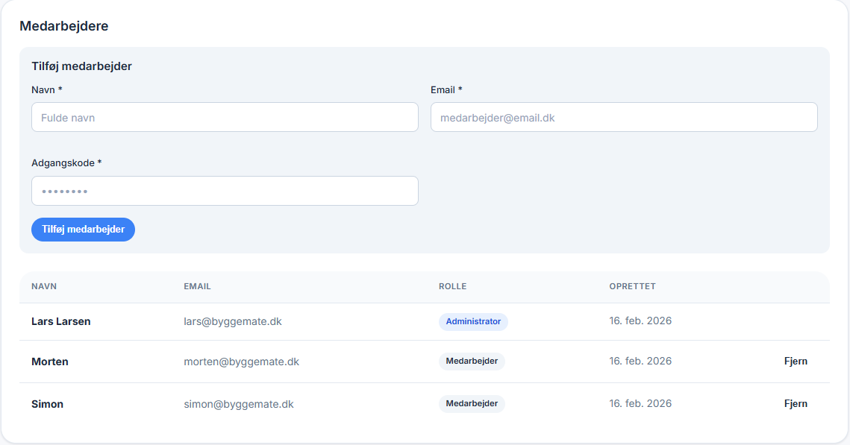Click the email morten@byggemate.dk
This screenshot has height=445, width=850.
pyautogui.click(x=241, y=362)
